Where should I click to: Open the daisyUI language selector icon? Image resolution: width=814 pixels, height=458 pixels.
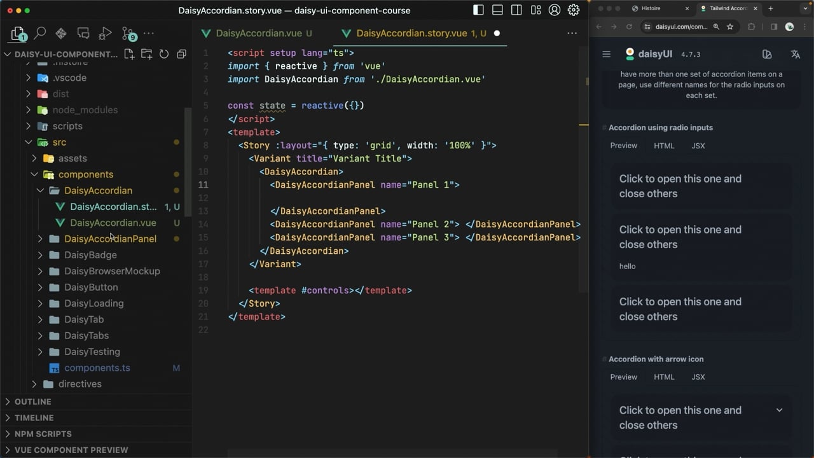[x=795, y=54]
